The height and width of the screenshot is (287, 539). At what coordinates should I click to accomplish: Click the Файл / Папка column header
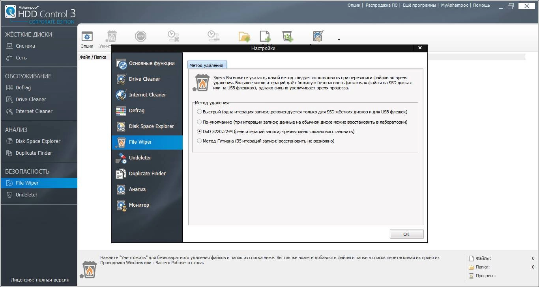pos(93,57)
